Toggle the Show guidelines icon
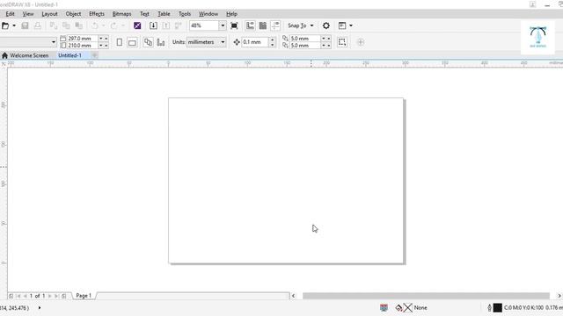The width and height of the screenshot is (563, 316). pos(275,25)
